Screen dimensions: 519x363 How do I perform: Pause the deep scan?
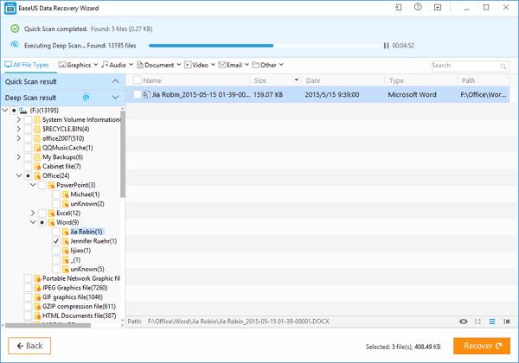386,46
